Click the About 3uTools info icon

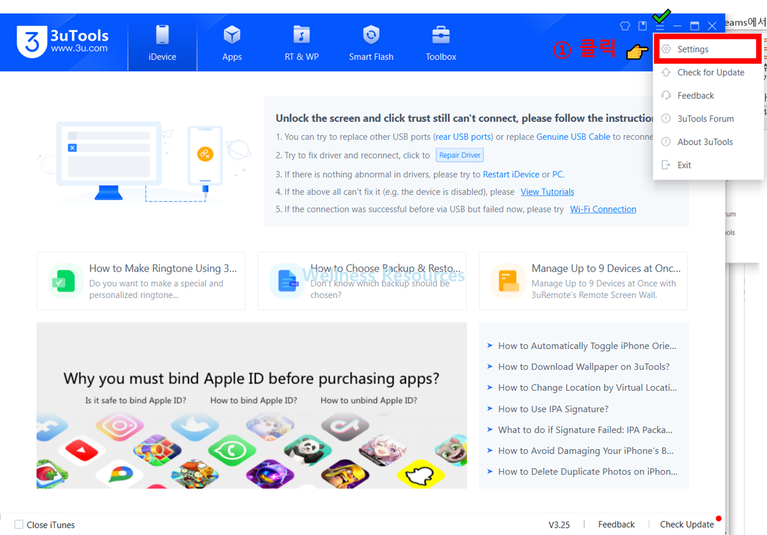click(666, 142)
